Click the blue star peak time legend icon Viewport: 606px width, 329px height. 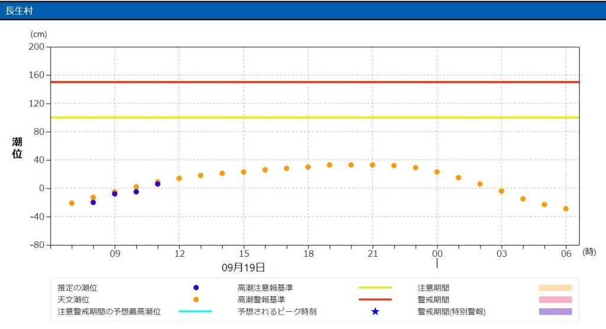tap(375, 311)
